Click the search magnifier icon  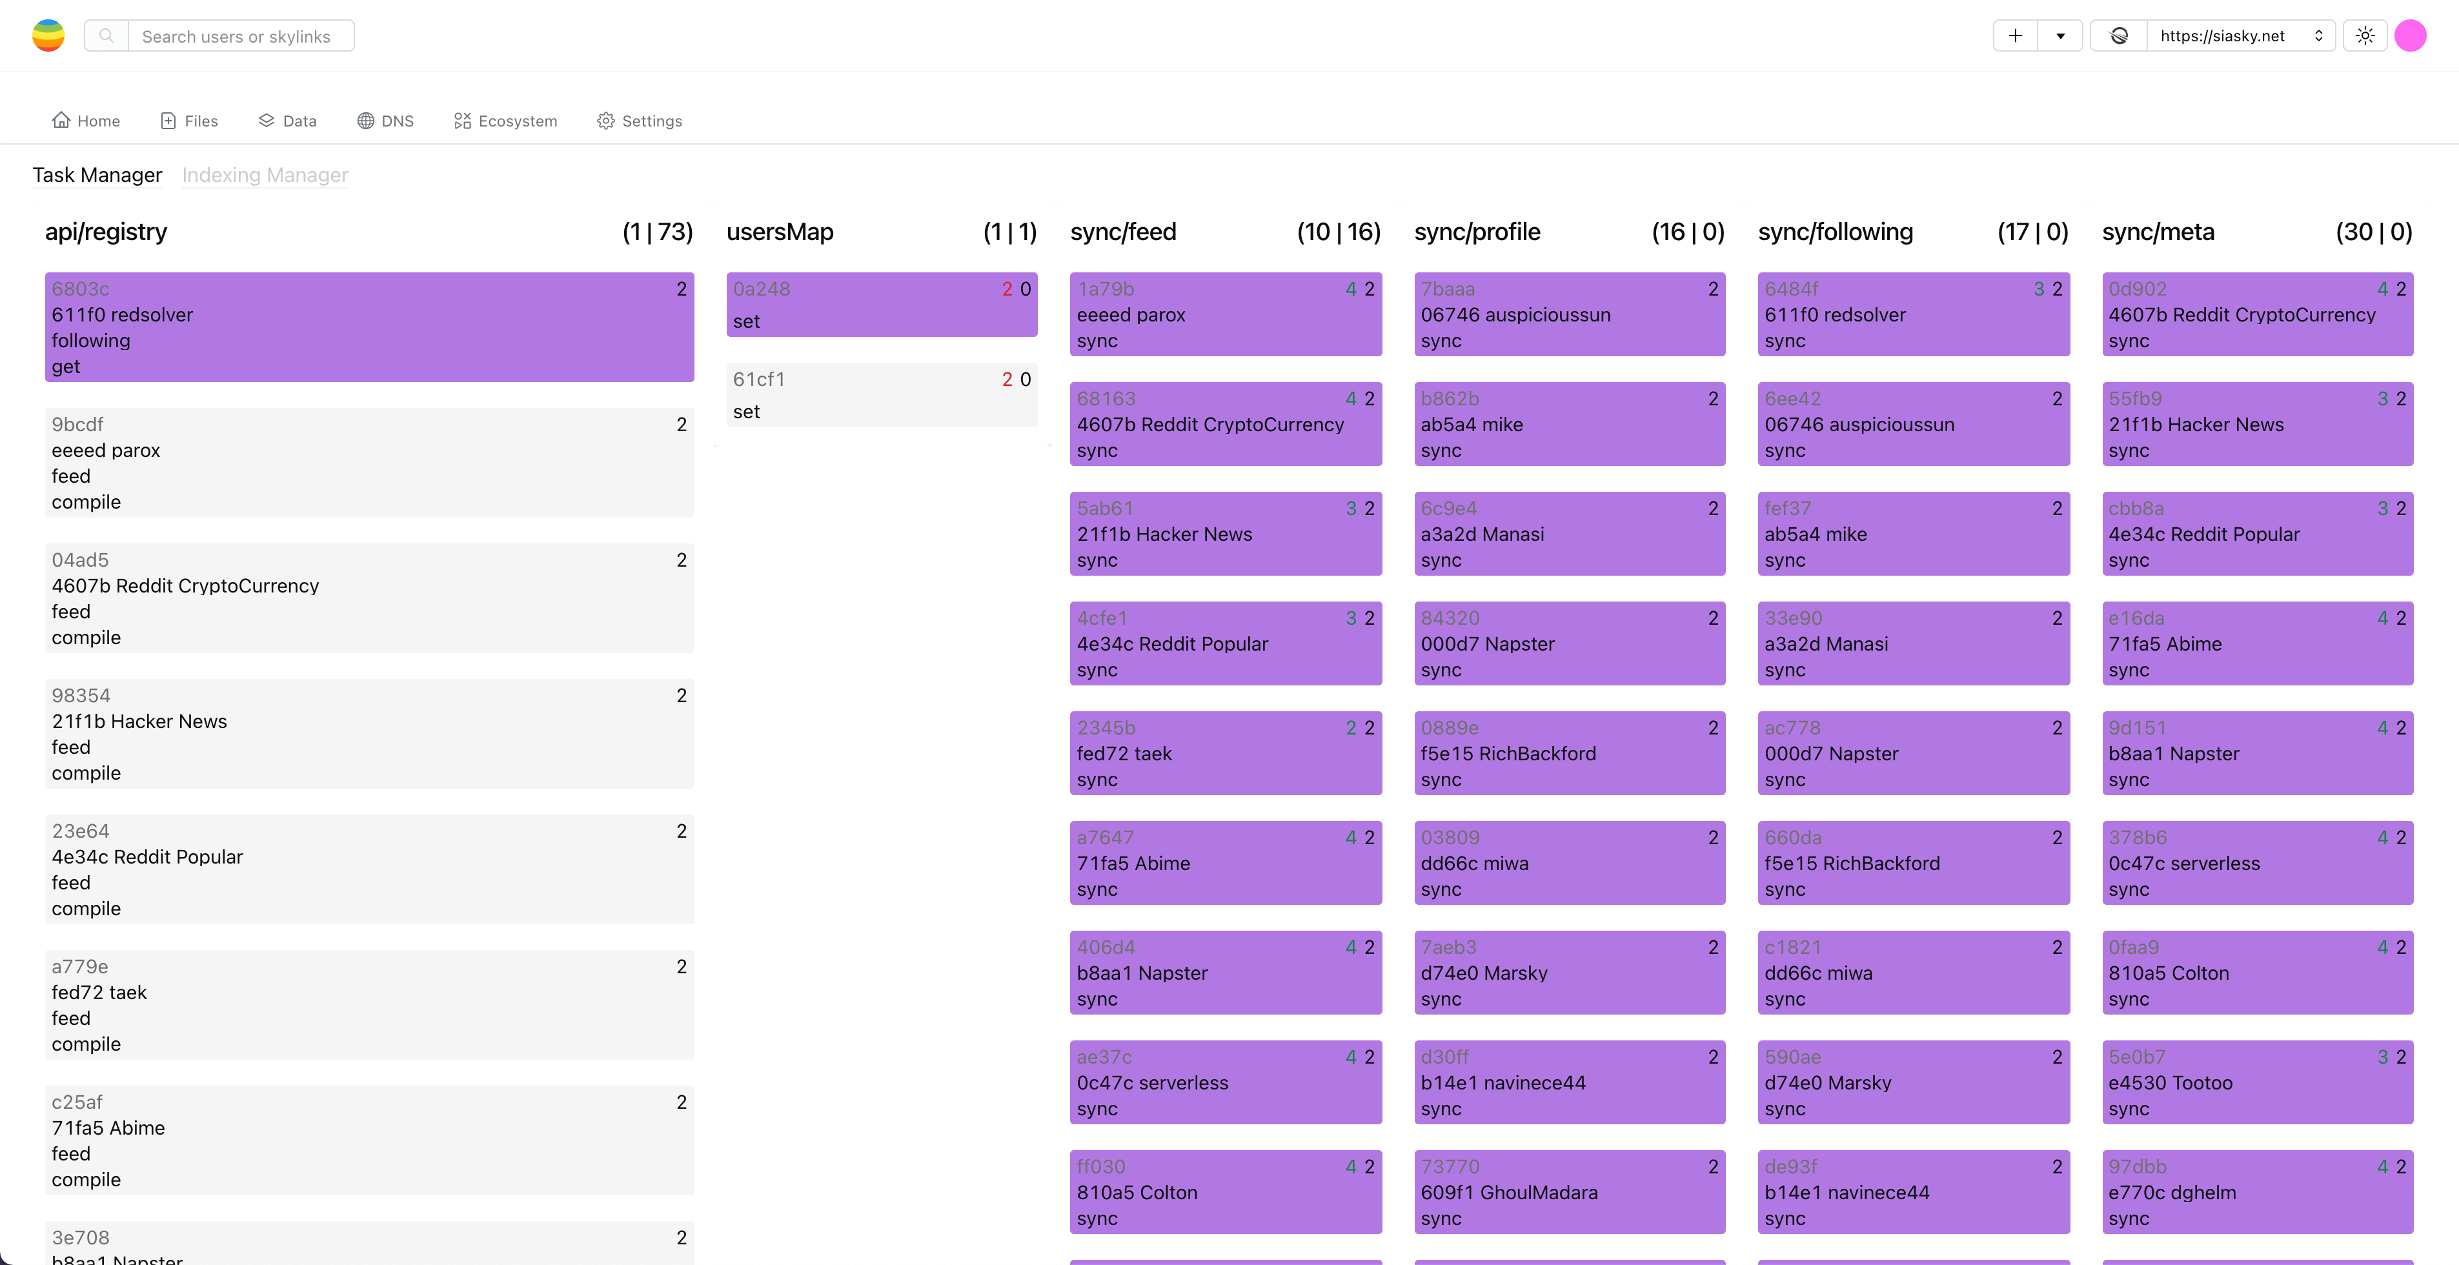coord(107,35)
